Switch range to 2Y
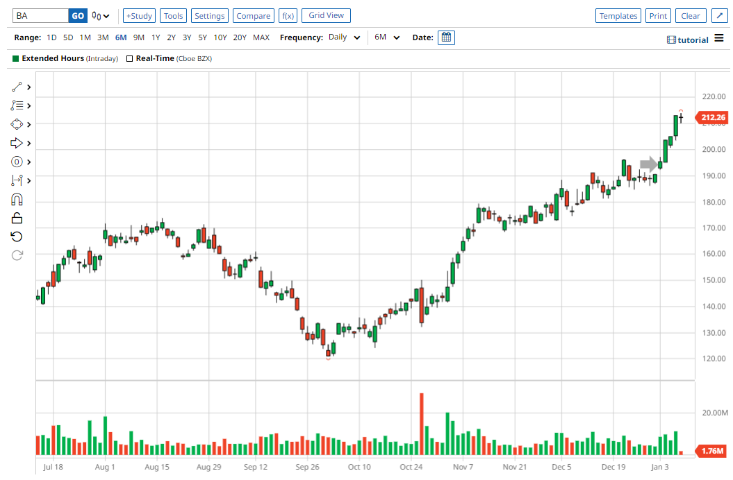Screen dimensions: 733x480 tap(171, 37)
